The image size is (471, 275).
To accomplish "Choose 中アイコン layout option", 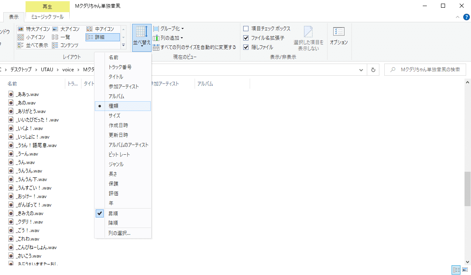I will pos(101,29).
